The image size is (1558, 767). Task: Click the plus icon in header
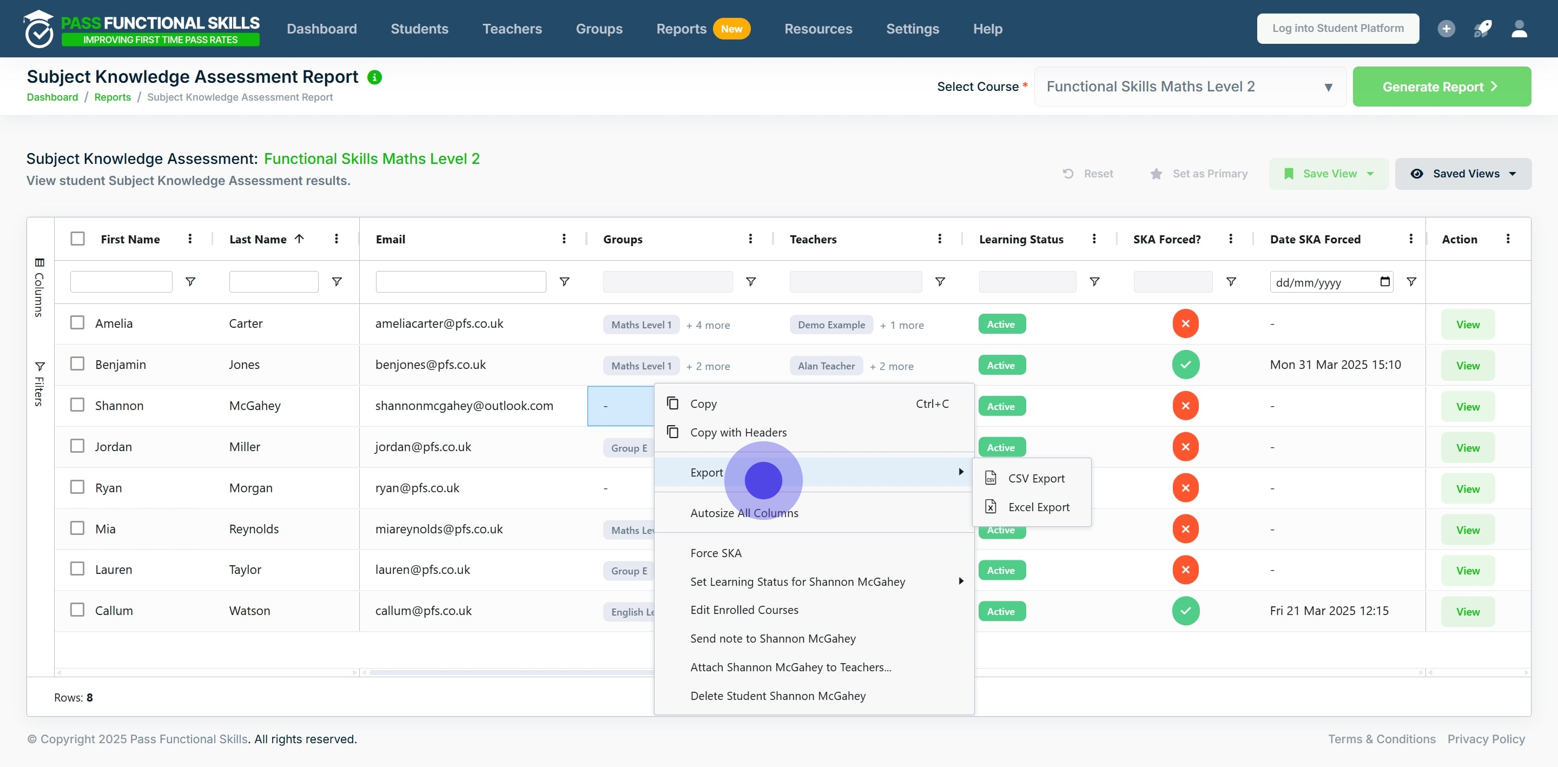[1446, 29]
